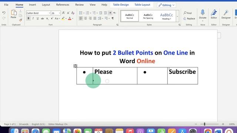Screen dimensions: 237x133
Task: Decrease paragraph indent
Action: [x=100, y=13]
